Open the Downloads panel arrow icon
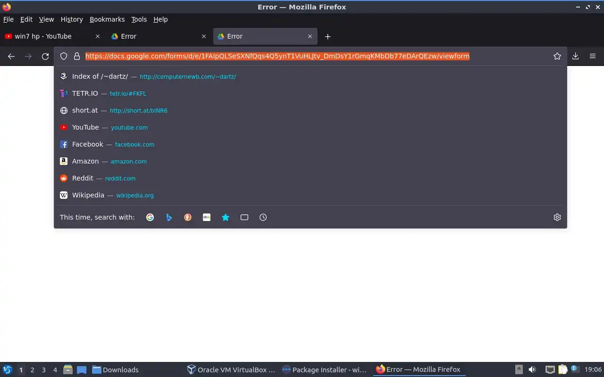Viewport: 604px width, 377px height. click(576, 56)
